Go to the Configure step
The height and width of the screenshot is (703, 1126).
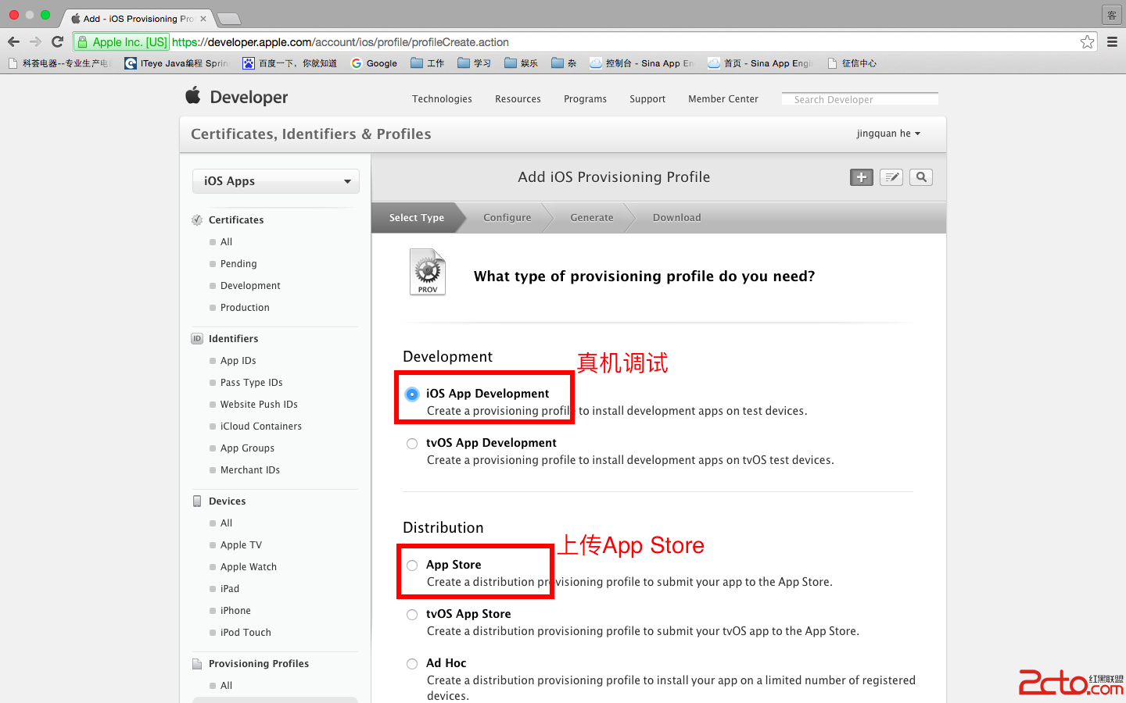507,218
